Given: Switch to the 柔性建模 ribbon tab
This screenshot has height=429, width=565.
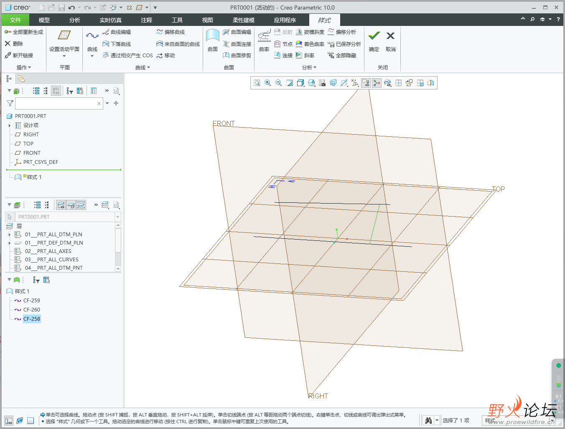Looking at the screenshot, I should point(243,20).
